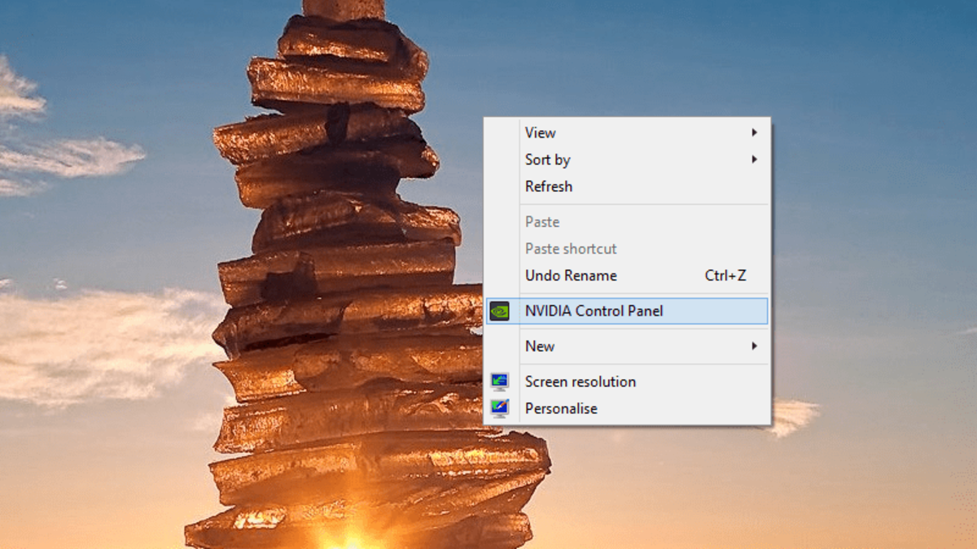Choose Refresh from the context menu
Image resolution: width=977 pixels, height=549 pixels.
coord(627,186)
